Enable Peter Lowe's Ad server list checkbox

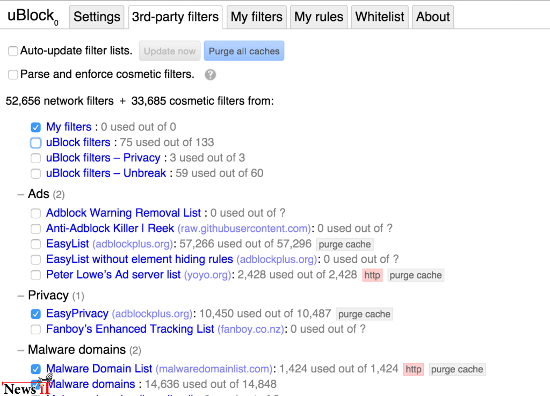35,275
